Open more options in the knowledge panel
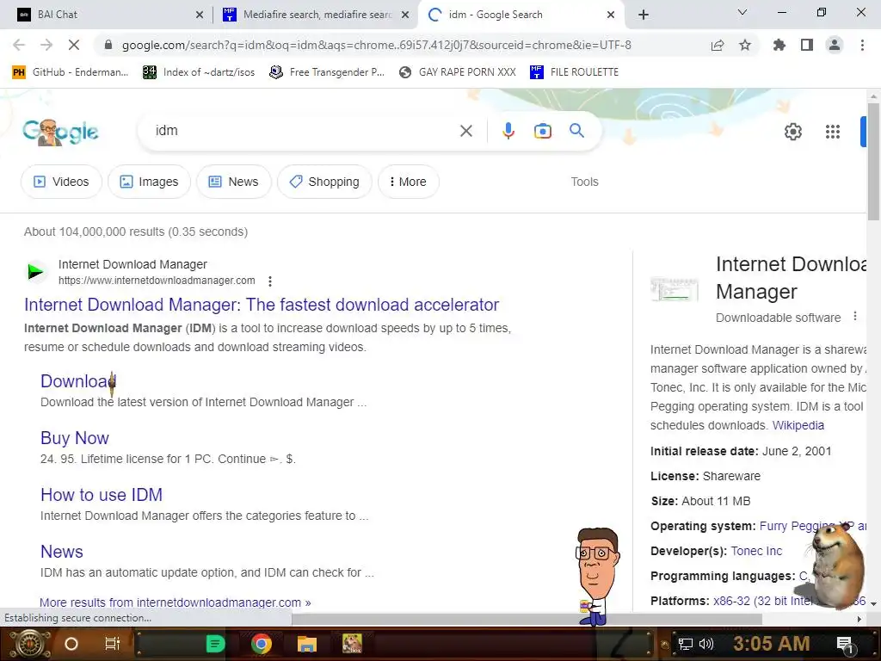 [x=855, y=317]
